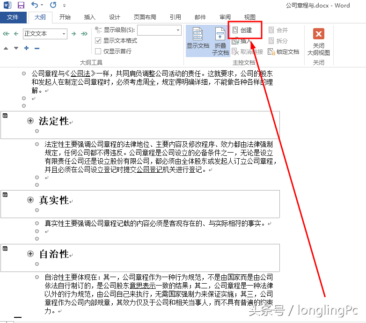Open the 文件 tab
This screenshot has height=323, width=366.
(13, 17)
